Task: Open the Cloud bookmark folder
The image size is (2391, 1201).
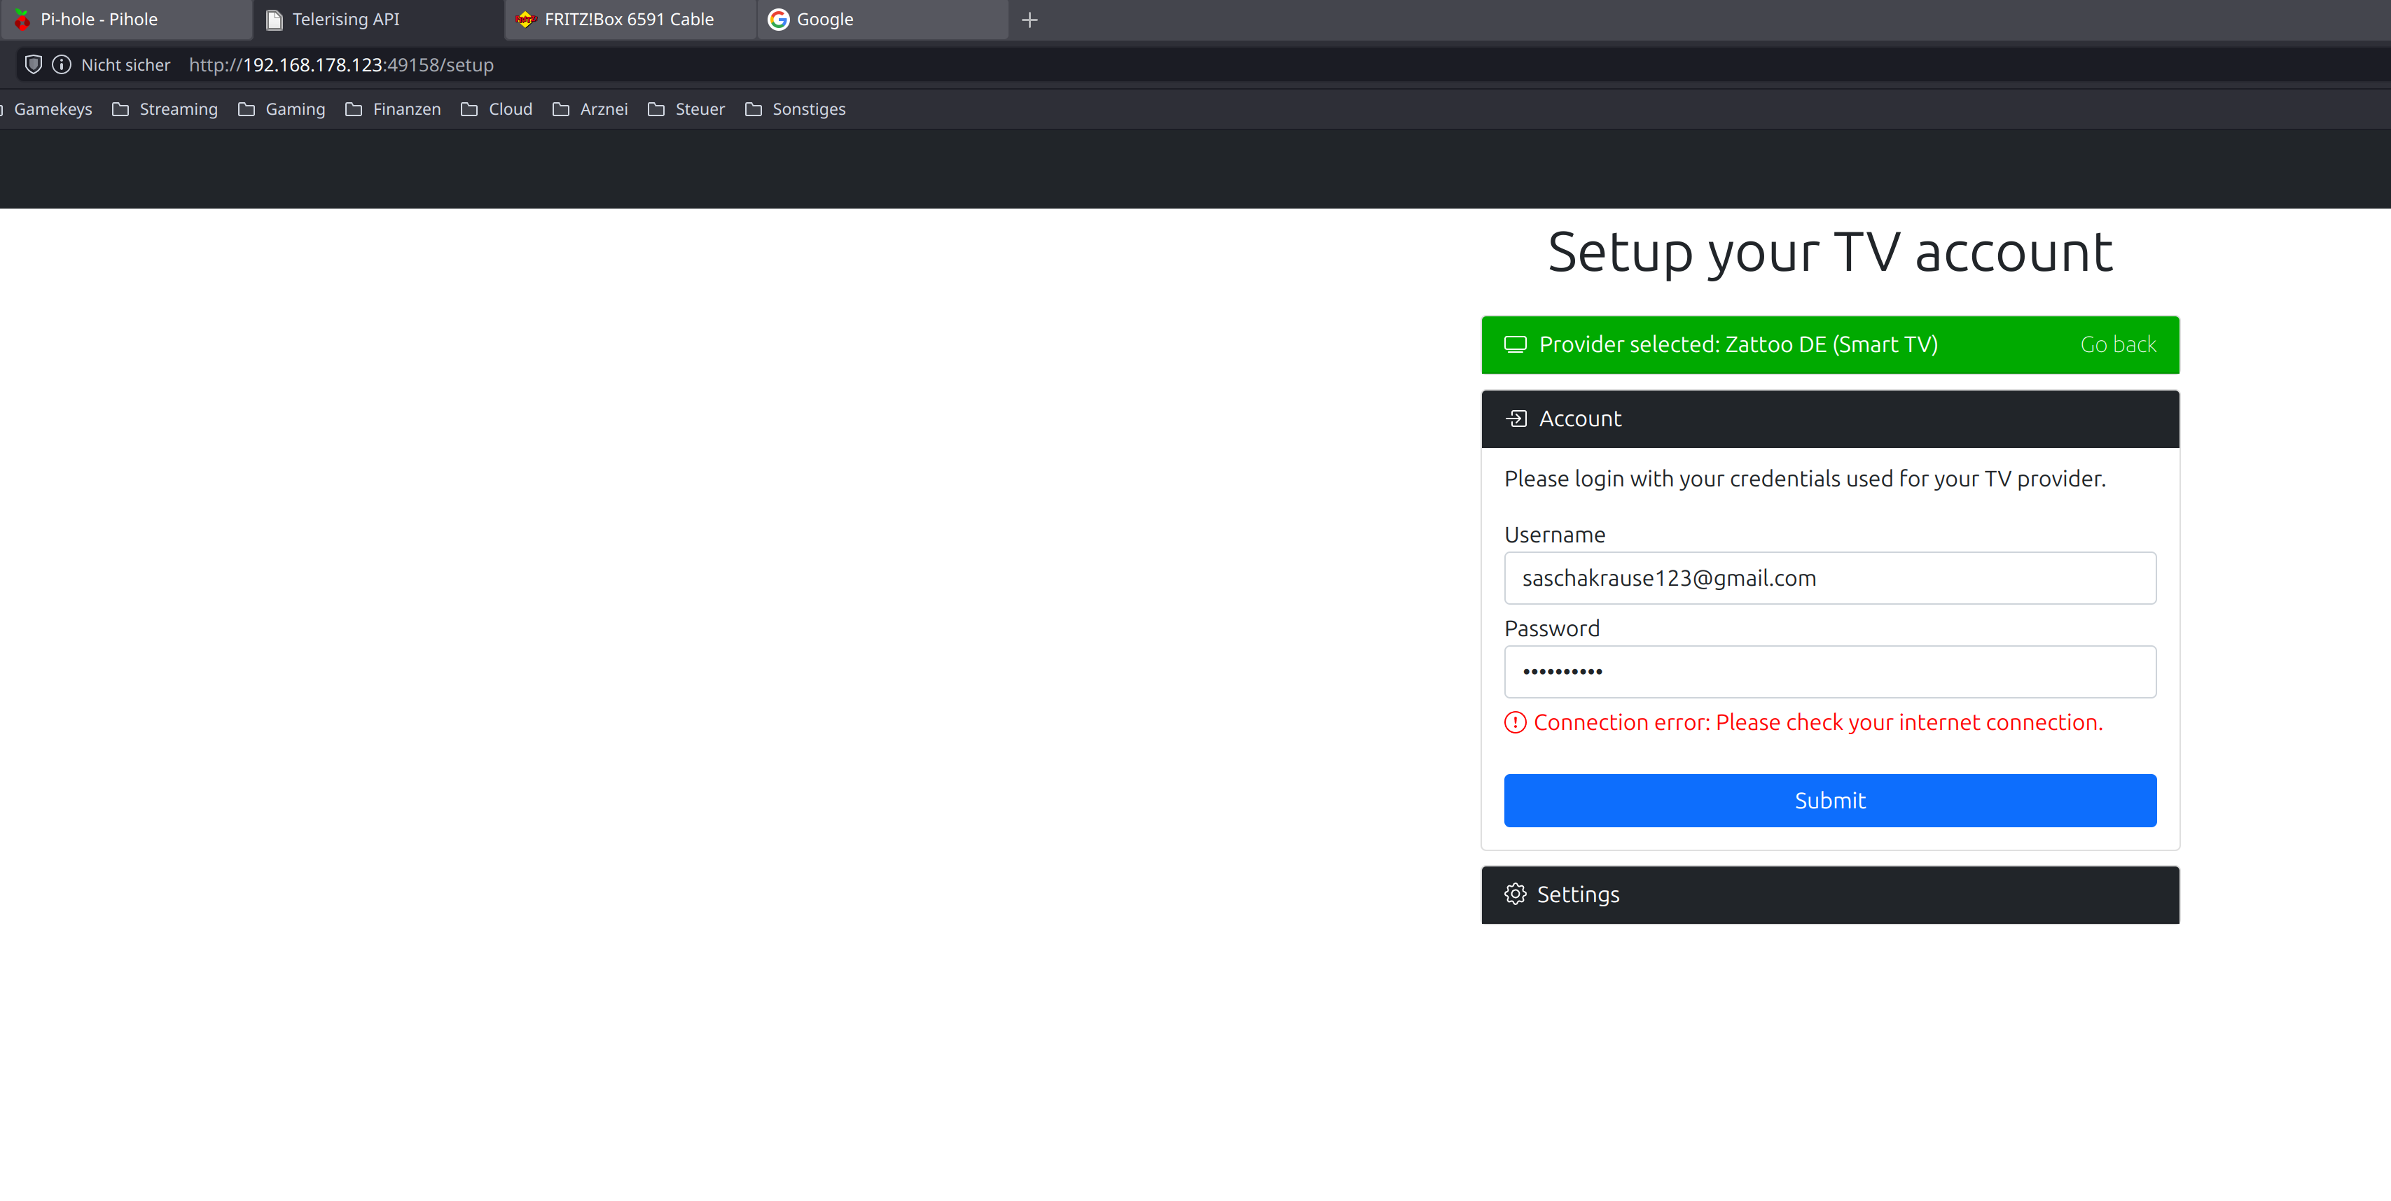Action: point(497,109)
